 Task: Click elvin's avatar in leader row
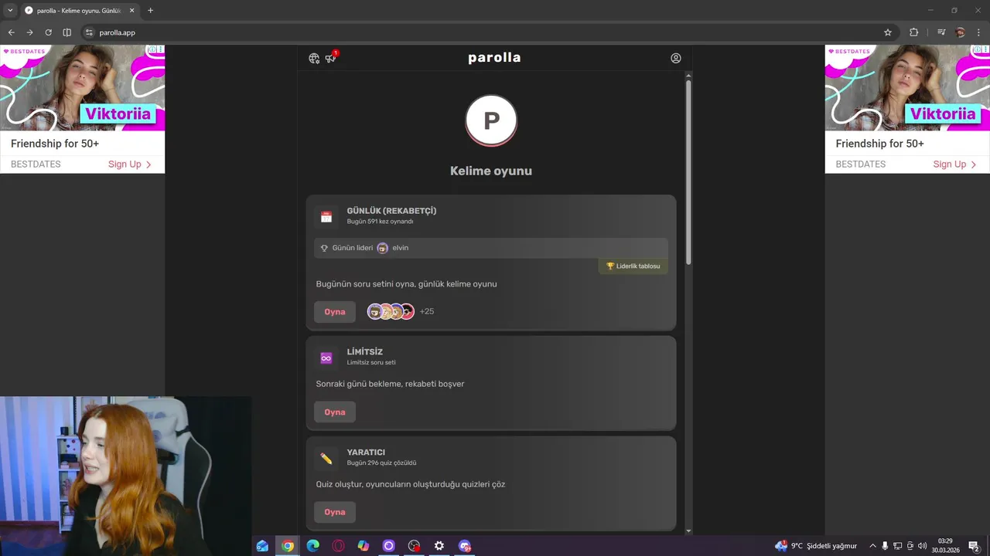[x=382, y=248]
